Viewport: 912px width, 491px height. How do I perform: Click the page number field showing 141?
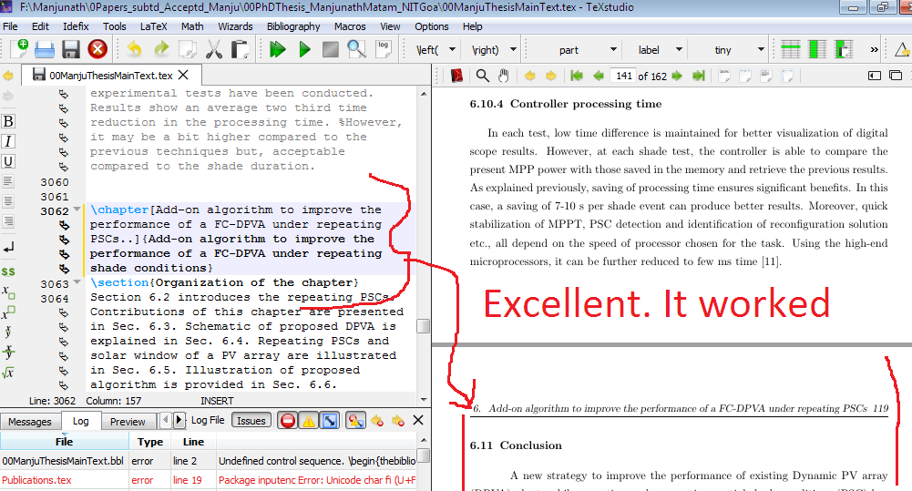(x=623, y=76)
